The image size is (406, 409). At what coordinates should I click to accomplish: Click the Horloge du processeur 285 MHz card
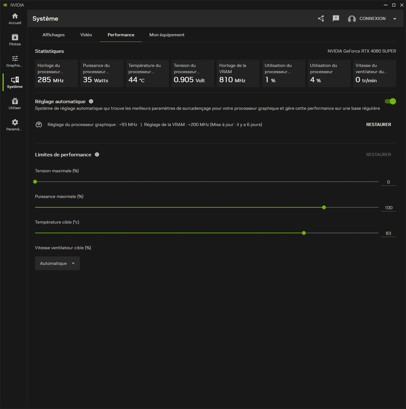click(x=56, y=73)
